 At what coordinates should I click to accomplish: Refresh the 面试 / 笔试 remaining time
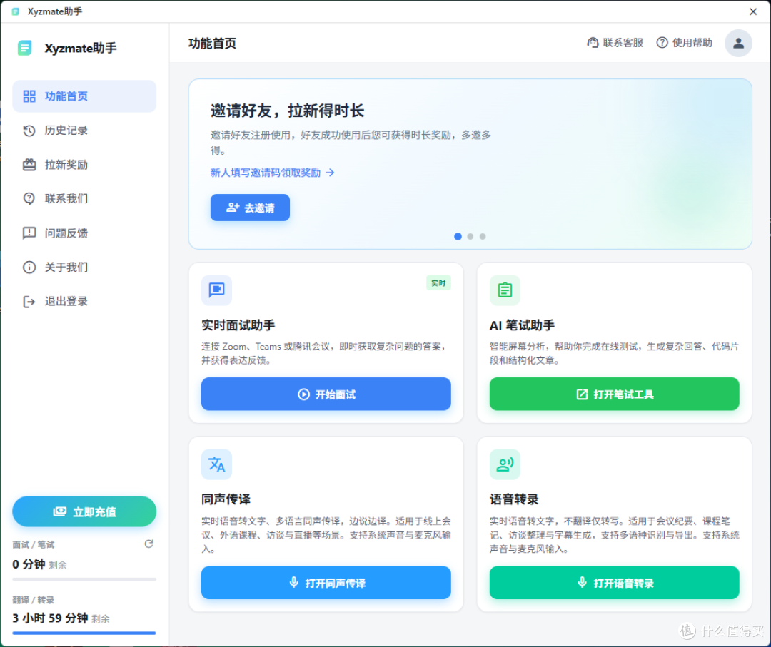pos(148,544)
